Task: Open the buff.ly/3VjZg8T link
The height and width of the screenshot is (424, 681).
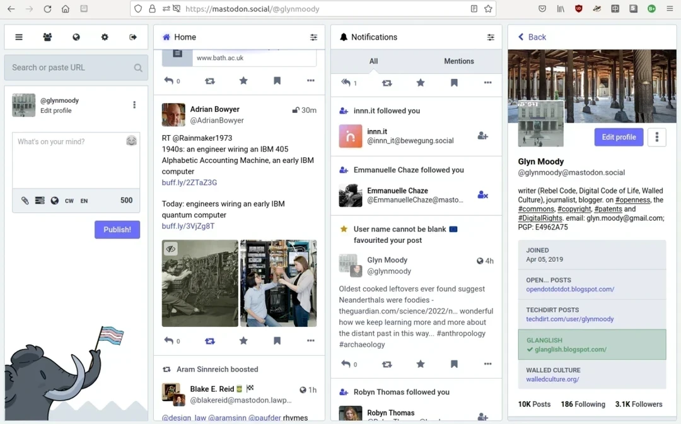Action: tap(188, 226)
